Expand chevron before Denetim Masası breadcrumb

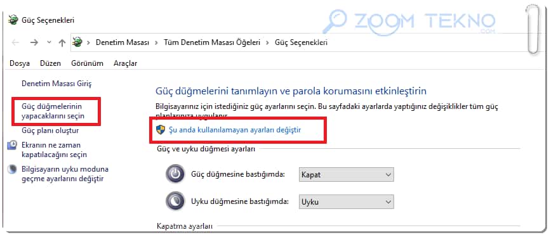click(x=89, y=42)
